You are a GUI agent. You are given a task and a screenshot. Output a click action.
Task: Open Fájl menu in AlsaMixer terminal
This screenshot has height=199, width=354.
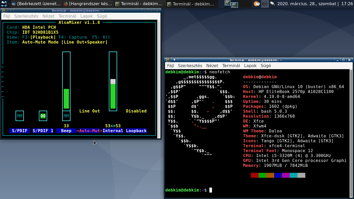point(7,16)
